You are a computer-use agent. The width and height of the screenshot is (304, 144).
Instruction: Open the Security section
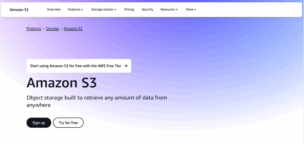(147, 9)
